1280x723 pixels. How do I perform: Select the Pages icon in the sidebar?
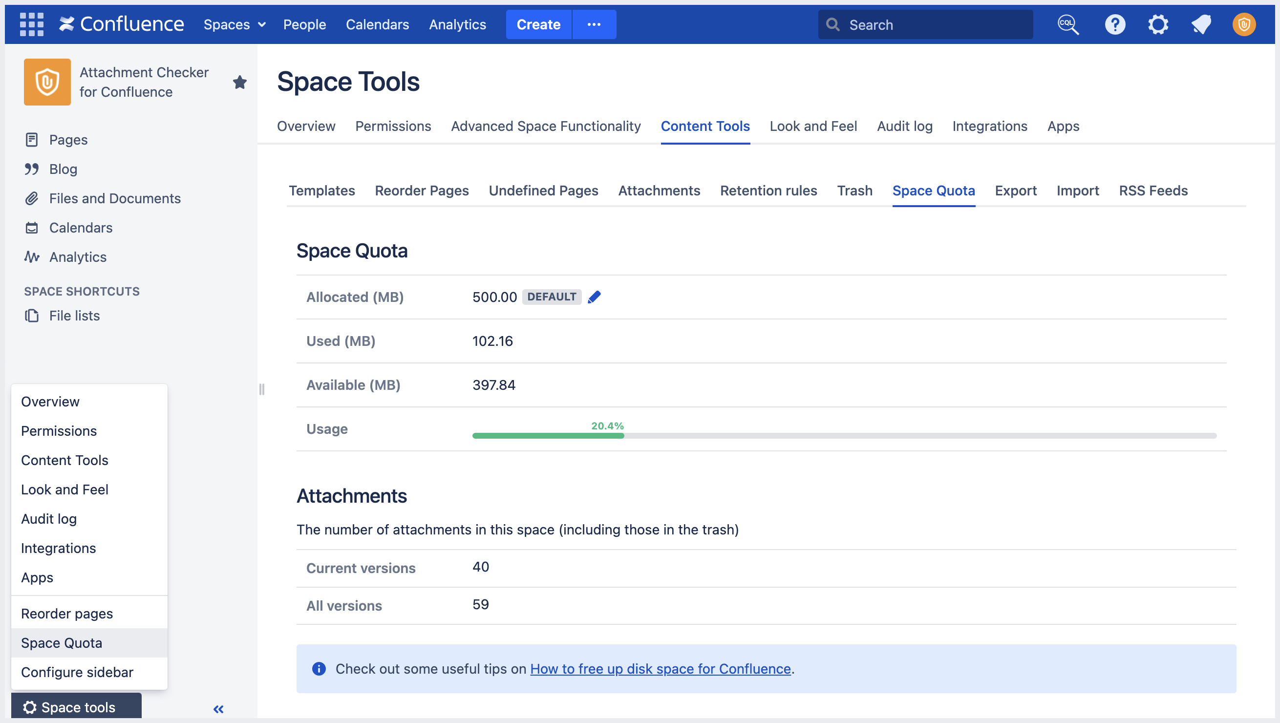(32, 140)
